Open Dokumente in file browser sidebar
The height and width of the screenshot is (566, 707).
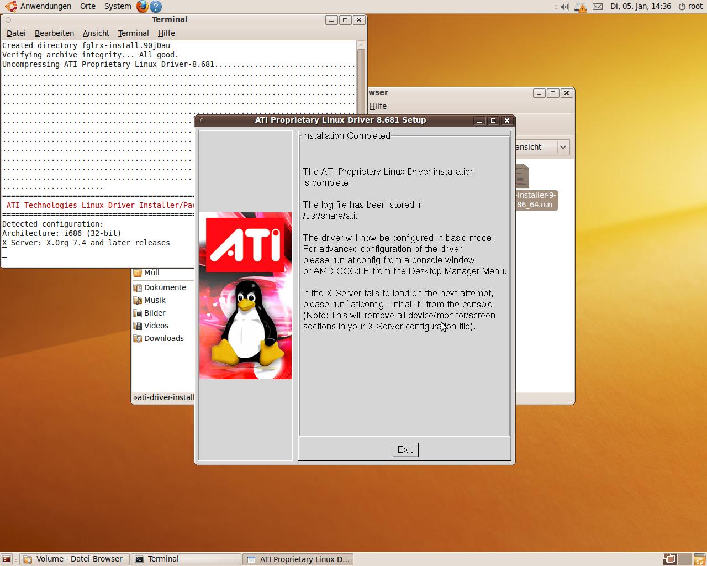pyautogui.click(x=160, y=287)
